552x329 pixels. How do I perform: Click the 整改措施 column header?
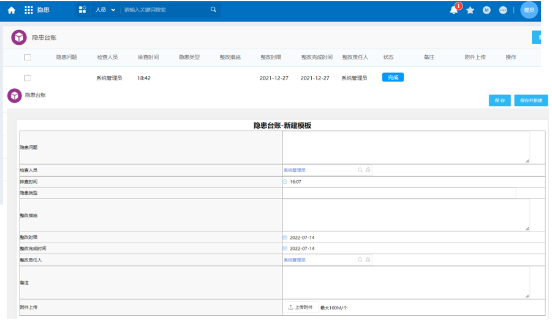[230, 57]
